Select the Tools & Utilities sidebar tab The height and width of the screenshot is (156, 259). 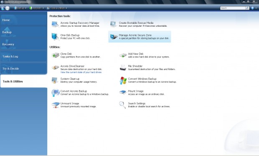24,81
